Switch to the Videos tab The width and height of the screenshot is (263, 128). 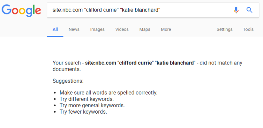point(122,29)
